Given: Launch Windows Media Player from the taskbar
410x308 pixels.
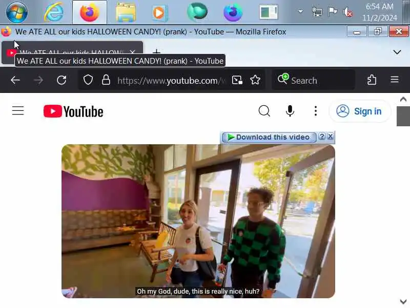Looking at the screenshot, I should point(159,12).
